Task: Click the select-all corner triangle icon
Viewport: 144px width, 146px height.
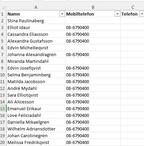Action: click(3, 7)
